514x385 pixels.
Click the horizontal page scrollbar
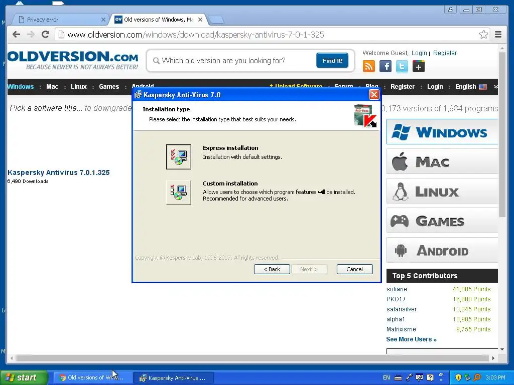[252, 358]
